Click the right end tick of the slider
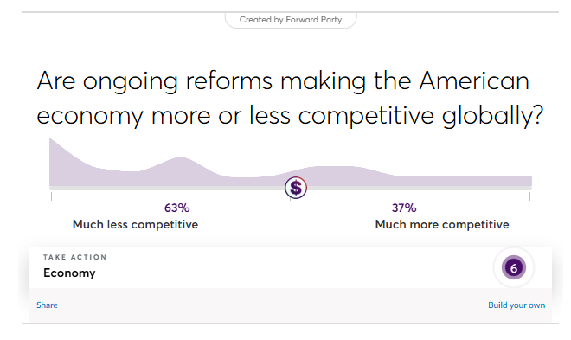Screen dimensions: 571x340 [x=529, y=196]
